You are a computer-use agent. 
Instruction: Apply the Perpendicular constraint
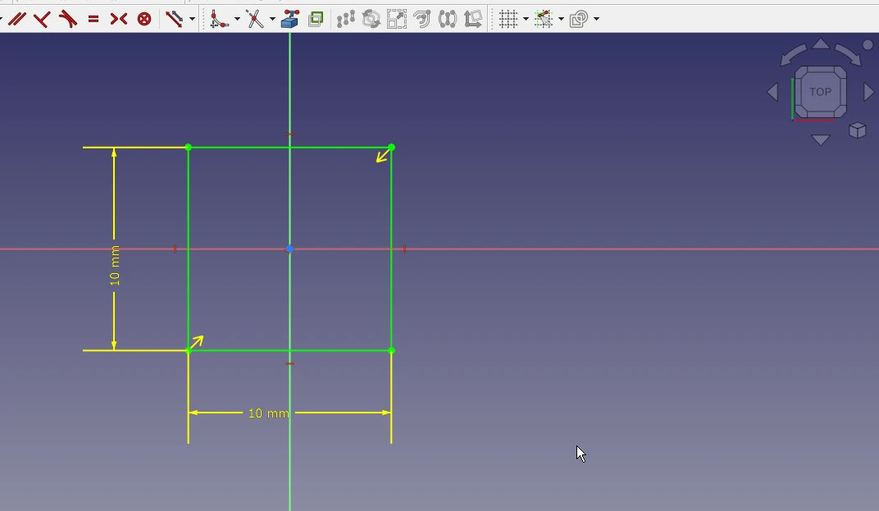point(42,19)
